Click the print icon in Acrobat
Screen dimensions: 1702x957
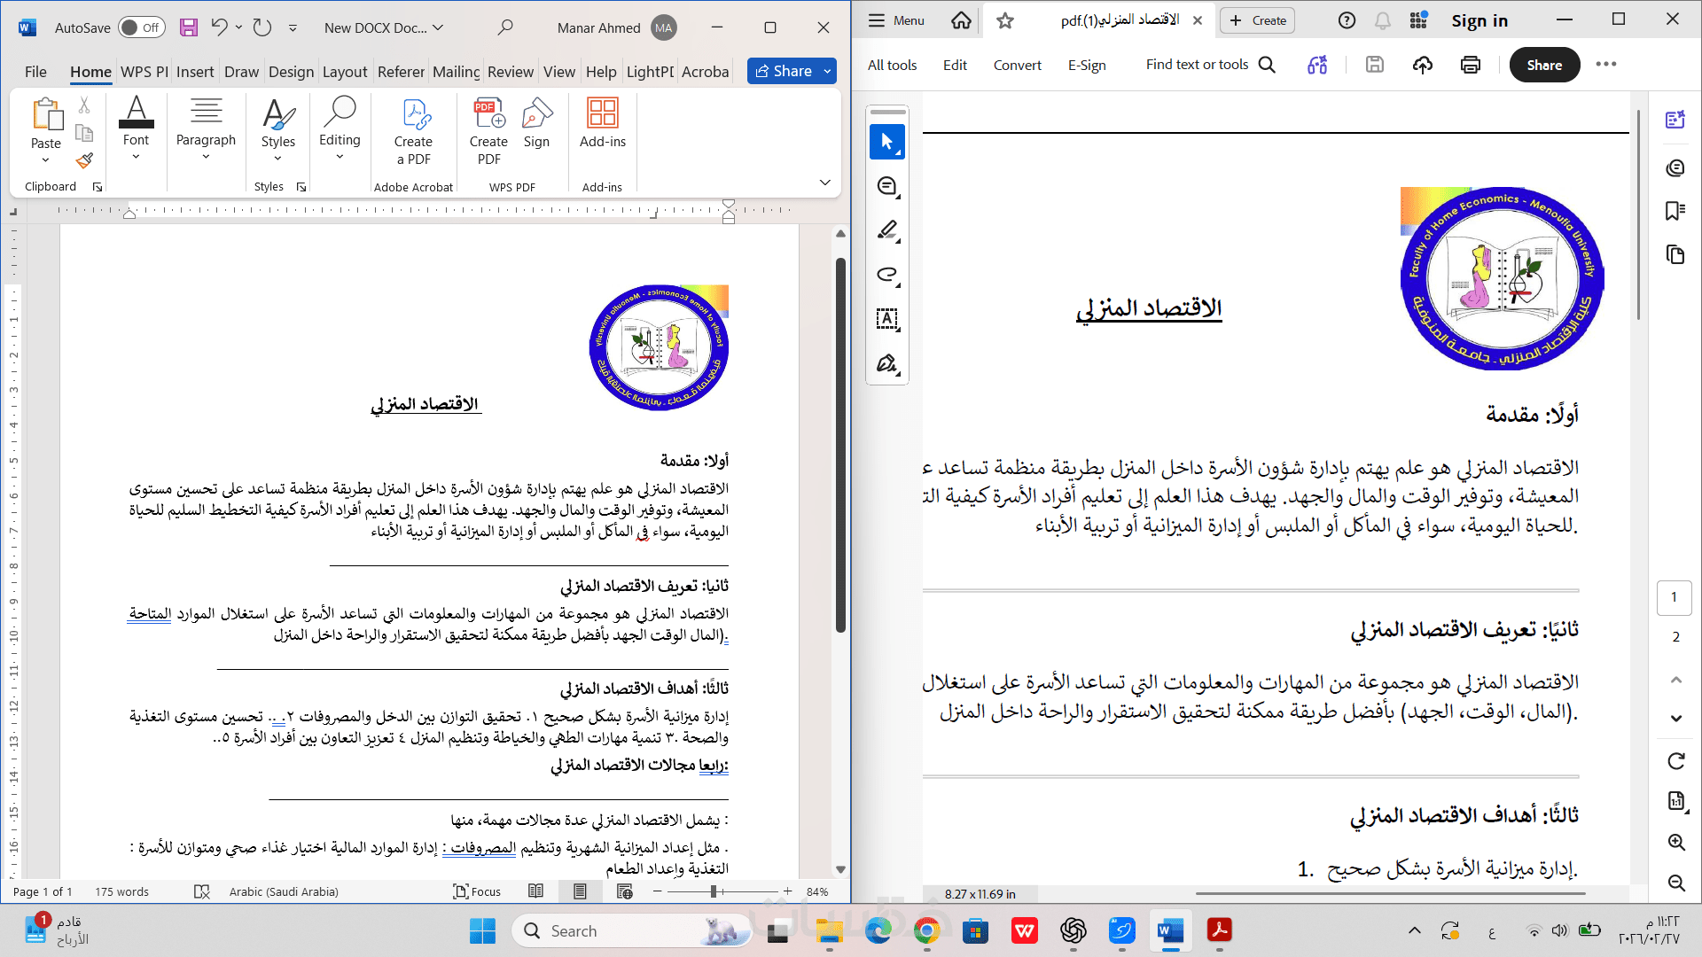pyautogui.click(x=1471, y=65)
